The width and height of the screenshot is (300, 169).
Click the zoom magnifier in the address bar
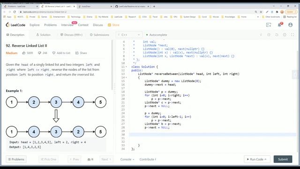click(256, 12)
